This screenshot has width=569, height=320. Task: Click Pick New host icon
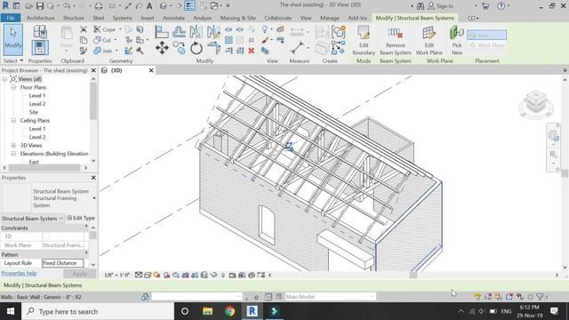coord(456,40)
